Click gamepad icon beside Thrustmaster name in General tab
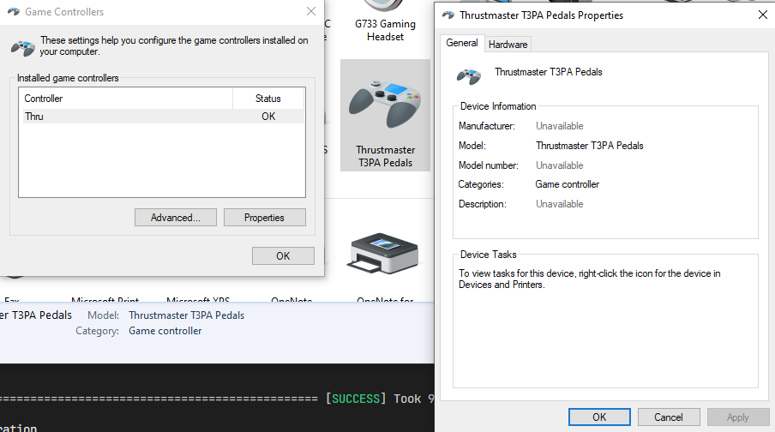The height and width of the screenshot is (432, 775). click(x=469, y=75)
